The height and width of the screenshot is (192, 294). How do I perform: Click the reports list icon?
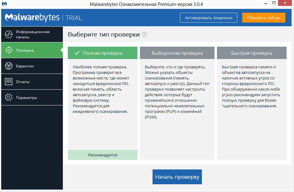(x=9, y=82)
